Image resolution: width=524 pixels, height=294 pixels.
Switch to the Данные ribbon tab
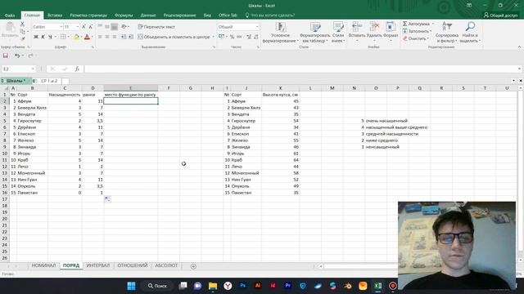(x=148, y=16)
